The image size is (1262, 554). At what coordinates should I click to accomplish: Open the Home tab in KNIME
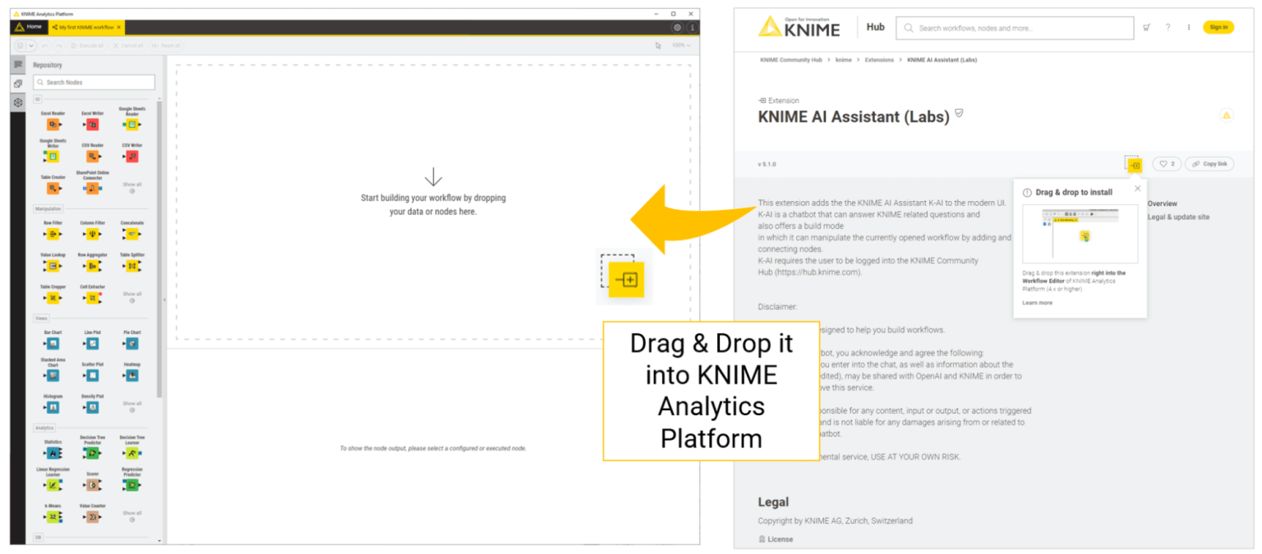pyautogui.click(x=28, y=27)
